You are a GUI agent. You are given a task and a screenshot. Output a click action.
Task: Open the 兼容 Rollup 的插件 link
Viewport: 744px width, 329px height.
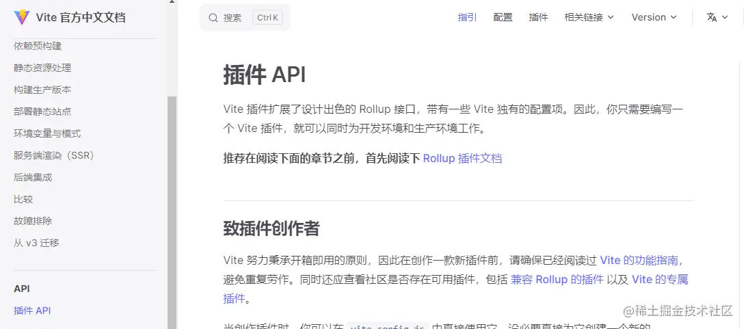(557, 279)
